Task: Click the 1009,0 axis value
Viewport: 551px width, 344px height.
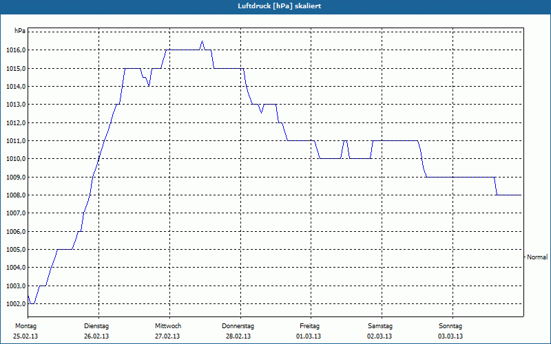Action: point(16,178)
